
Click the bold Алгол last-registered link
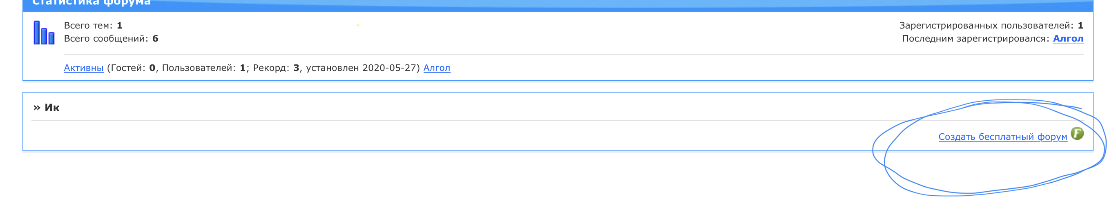point(1068,38)
